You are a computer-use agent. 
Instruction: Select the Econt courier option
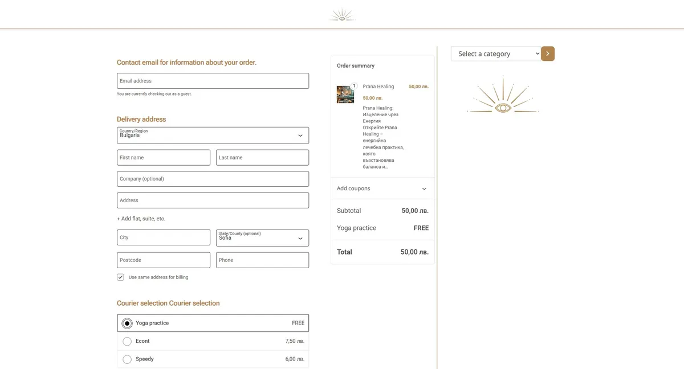127,341
